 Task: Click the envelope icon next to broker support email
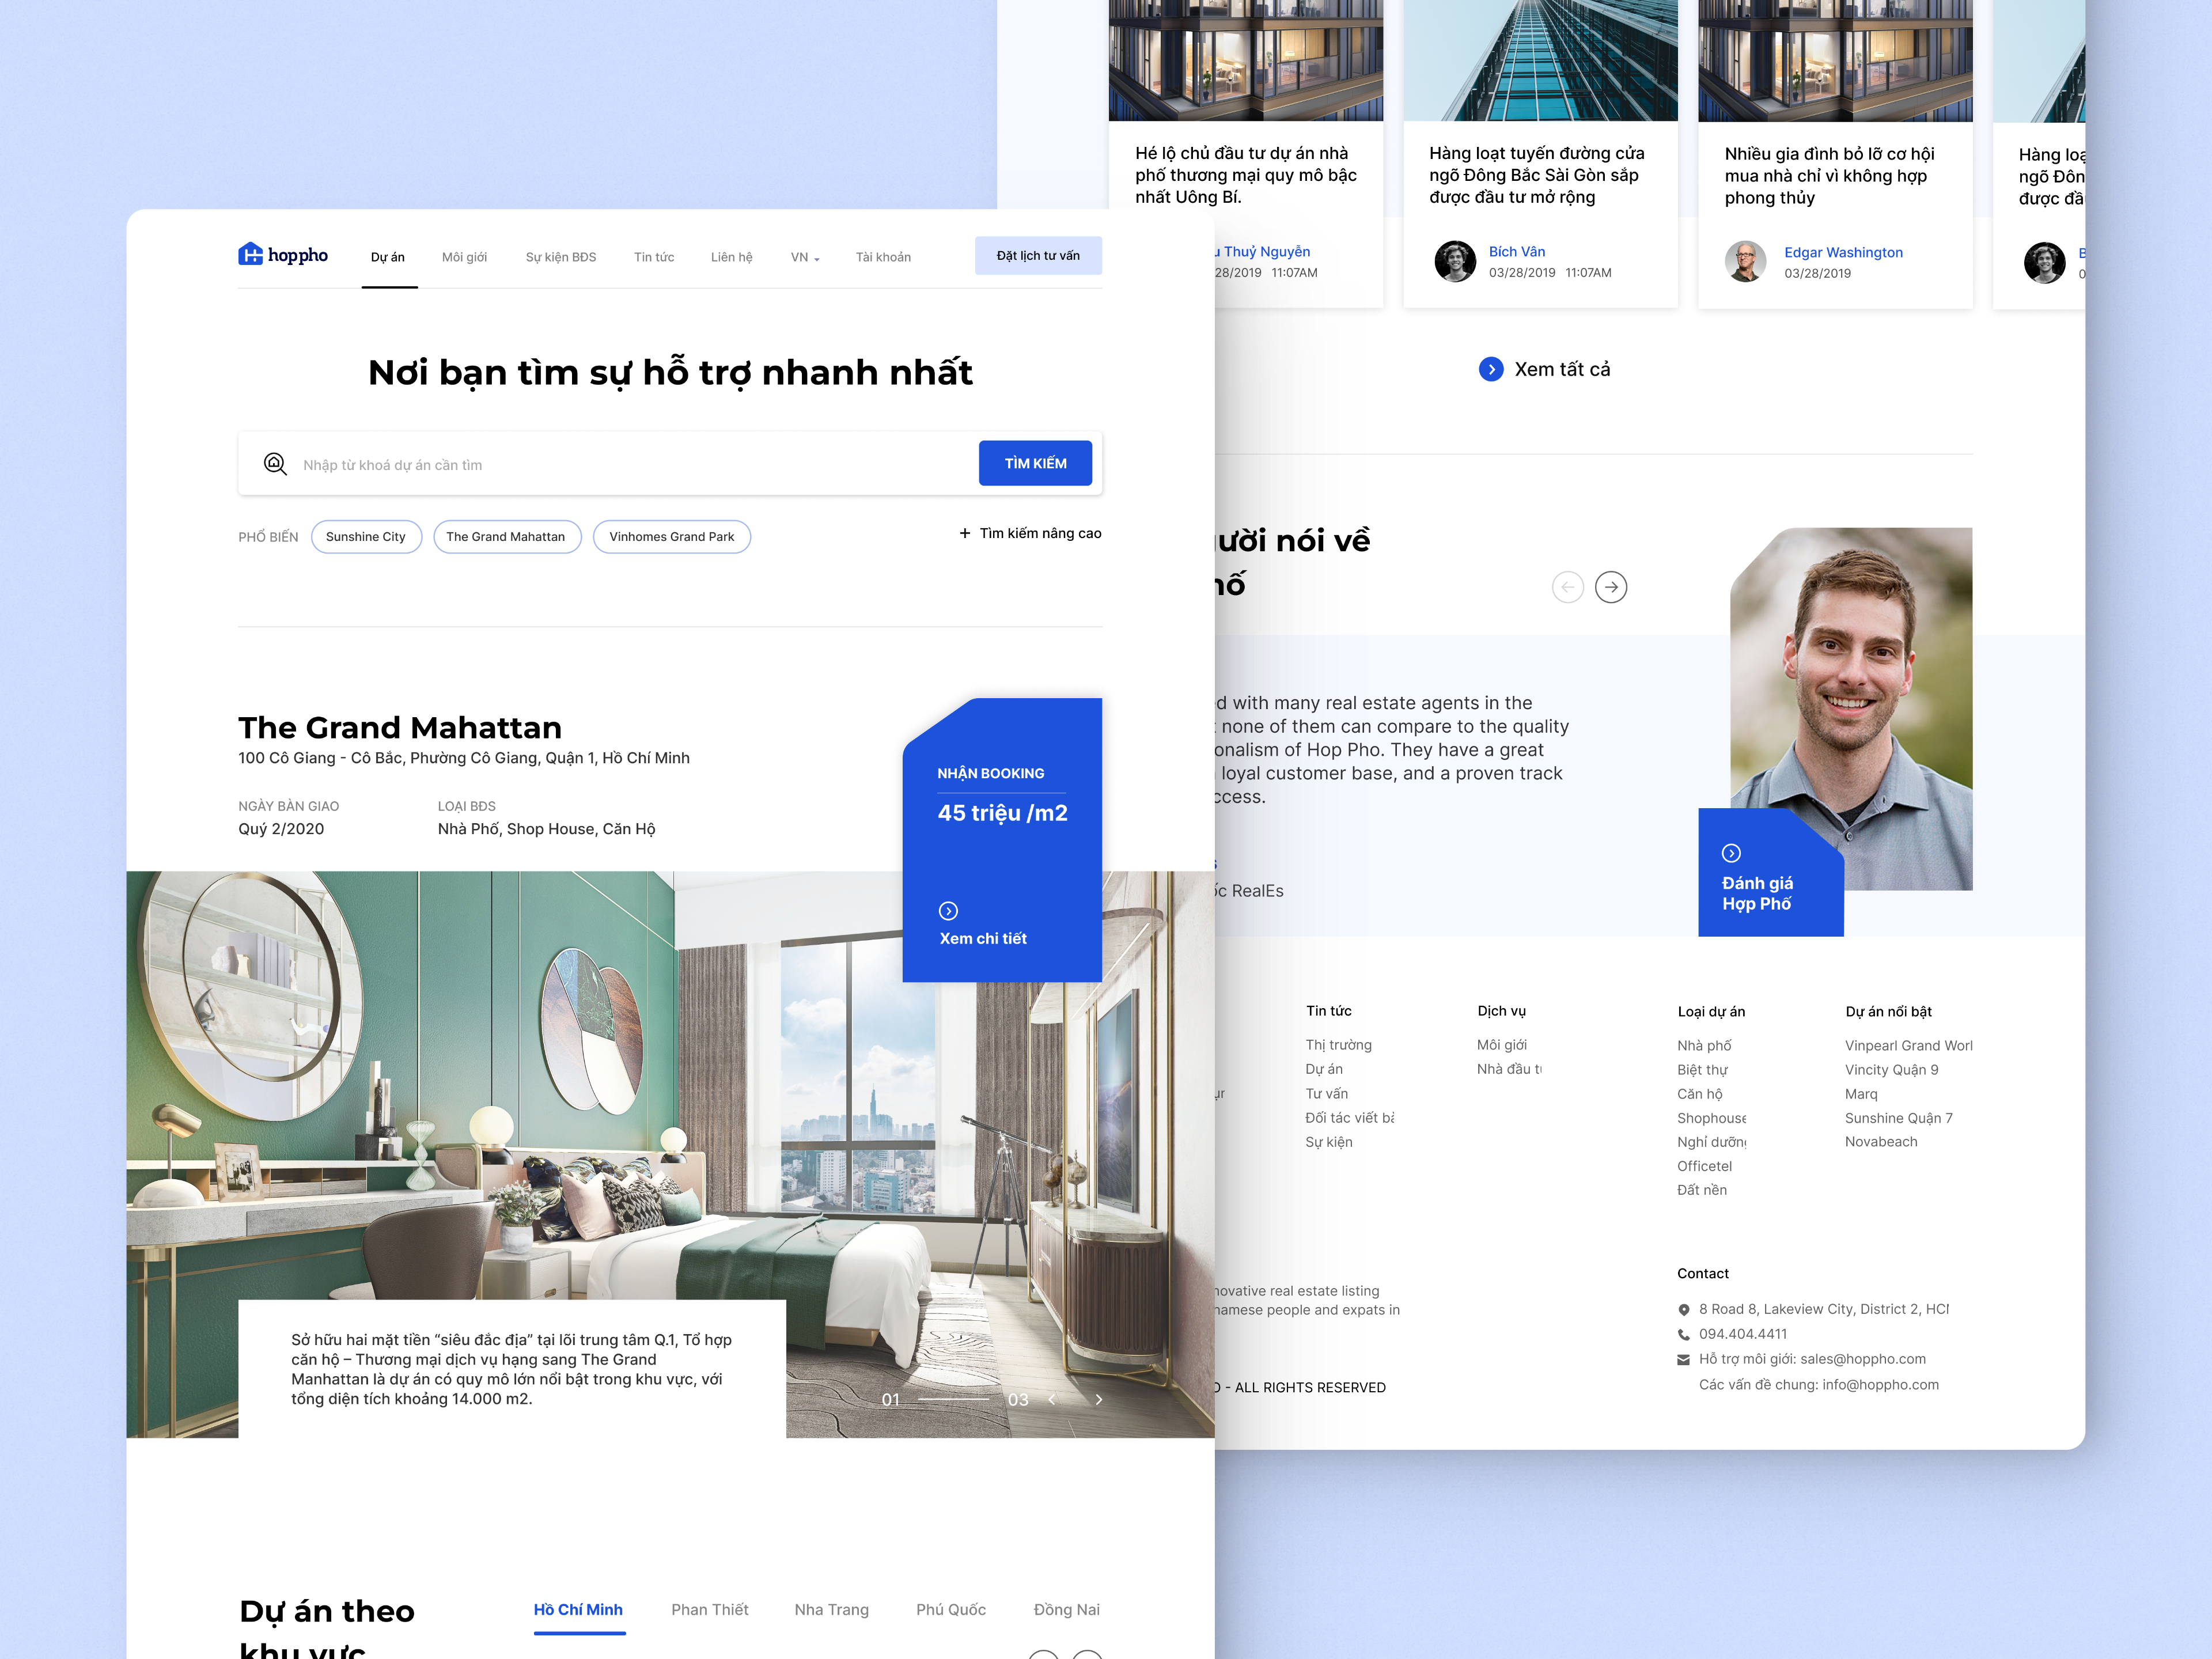1683,1359
